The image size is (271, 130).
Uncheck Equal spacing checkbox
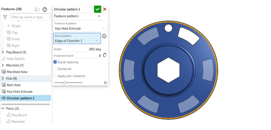tap(55, 62)
